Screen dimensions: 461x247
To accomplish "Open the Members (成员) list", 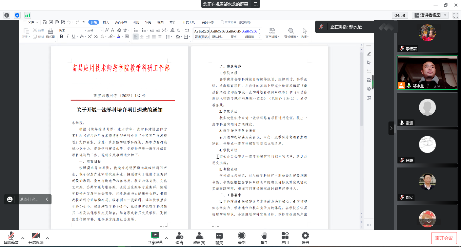I will tap(199, 238).
